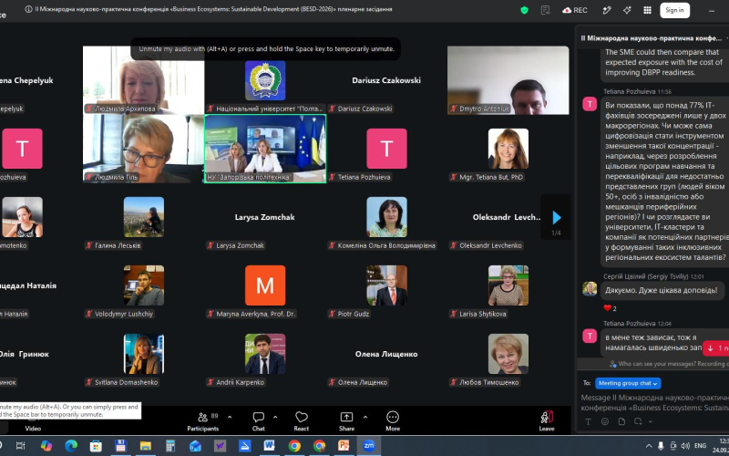This screenshot has height=456, width=729.
Task: Select Людмила Гіль video tile
Action: [144, 149]
